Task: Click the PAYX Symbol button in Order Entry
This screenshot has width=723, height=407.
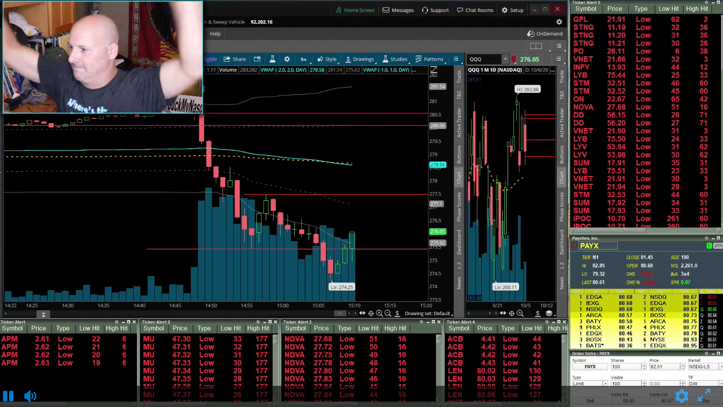Action: 590,367
